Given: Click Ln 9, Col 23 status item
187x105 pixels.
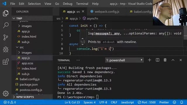Looking at the screenshot, I should (72, 102).
